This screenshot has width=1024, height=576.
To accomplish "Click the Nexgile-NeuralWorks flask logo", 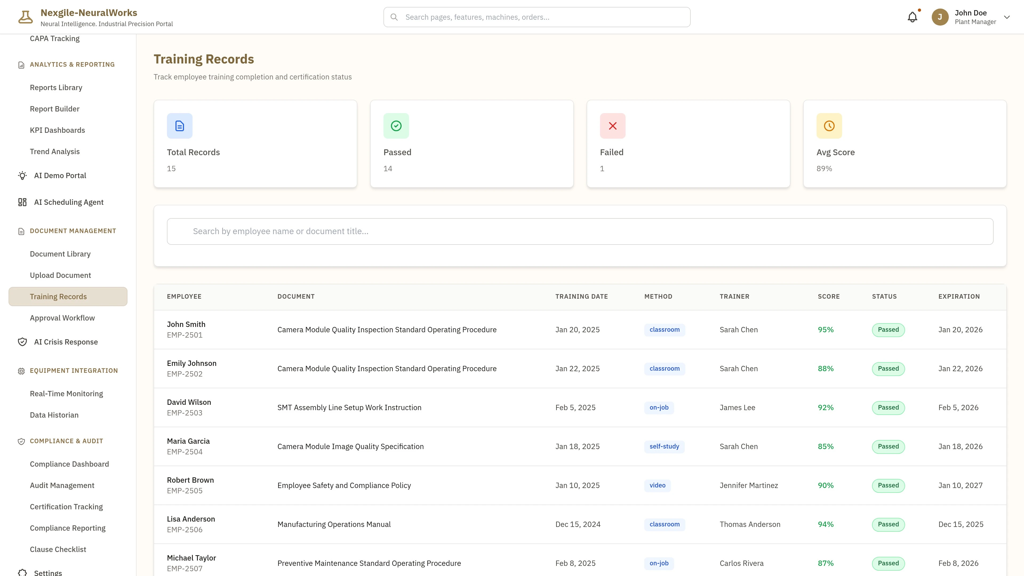I will coord(25,16).
